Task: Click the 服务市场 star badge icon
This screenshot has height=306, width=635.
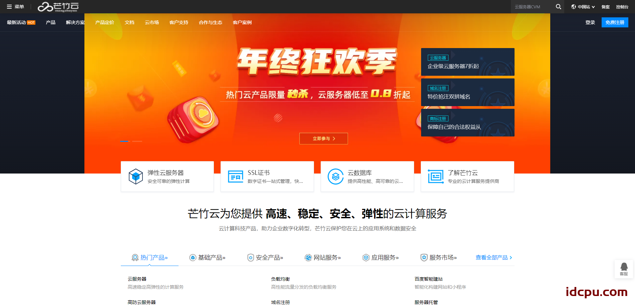Action: coord(424,258)
